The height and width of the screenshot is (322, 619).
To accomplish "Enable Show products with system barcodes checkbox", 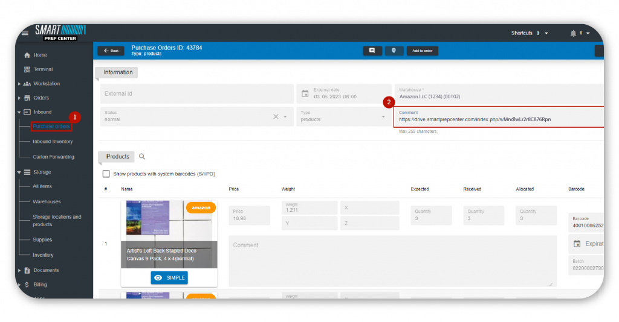I will [x=106, y=174].
